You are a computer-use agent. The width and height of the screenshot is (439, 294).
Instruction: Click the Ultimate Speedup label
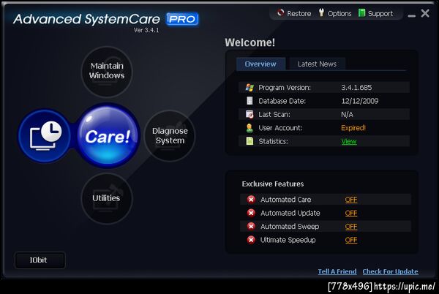coord(288,240)
